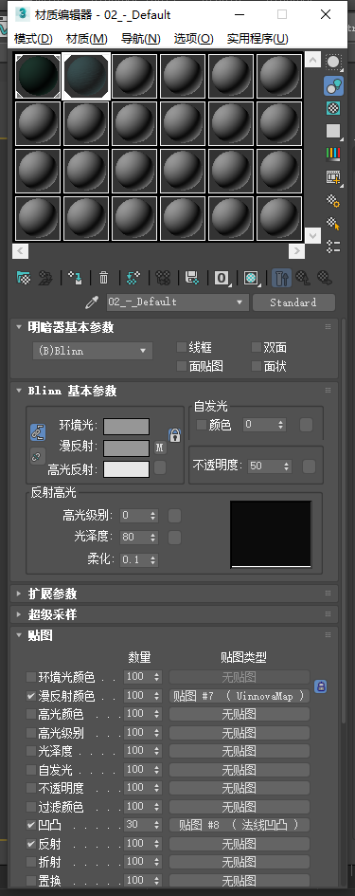Go to Parent material level

303,278
